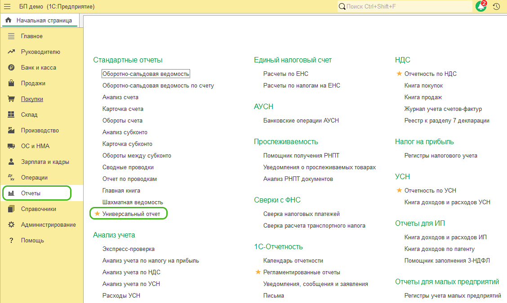Open the Письма link

pyautogui.click(x=274, y=295)
